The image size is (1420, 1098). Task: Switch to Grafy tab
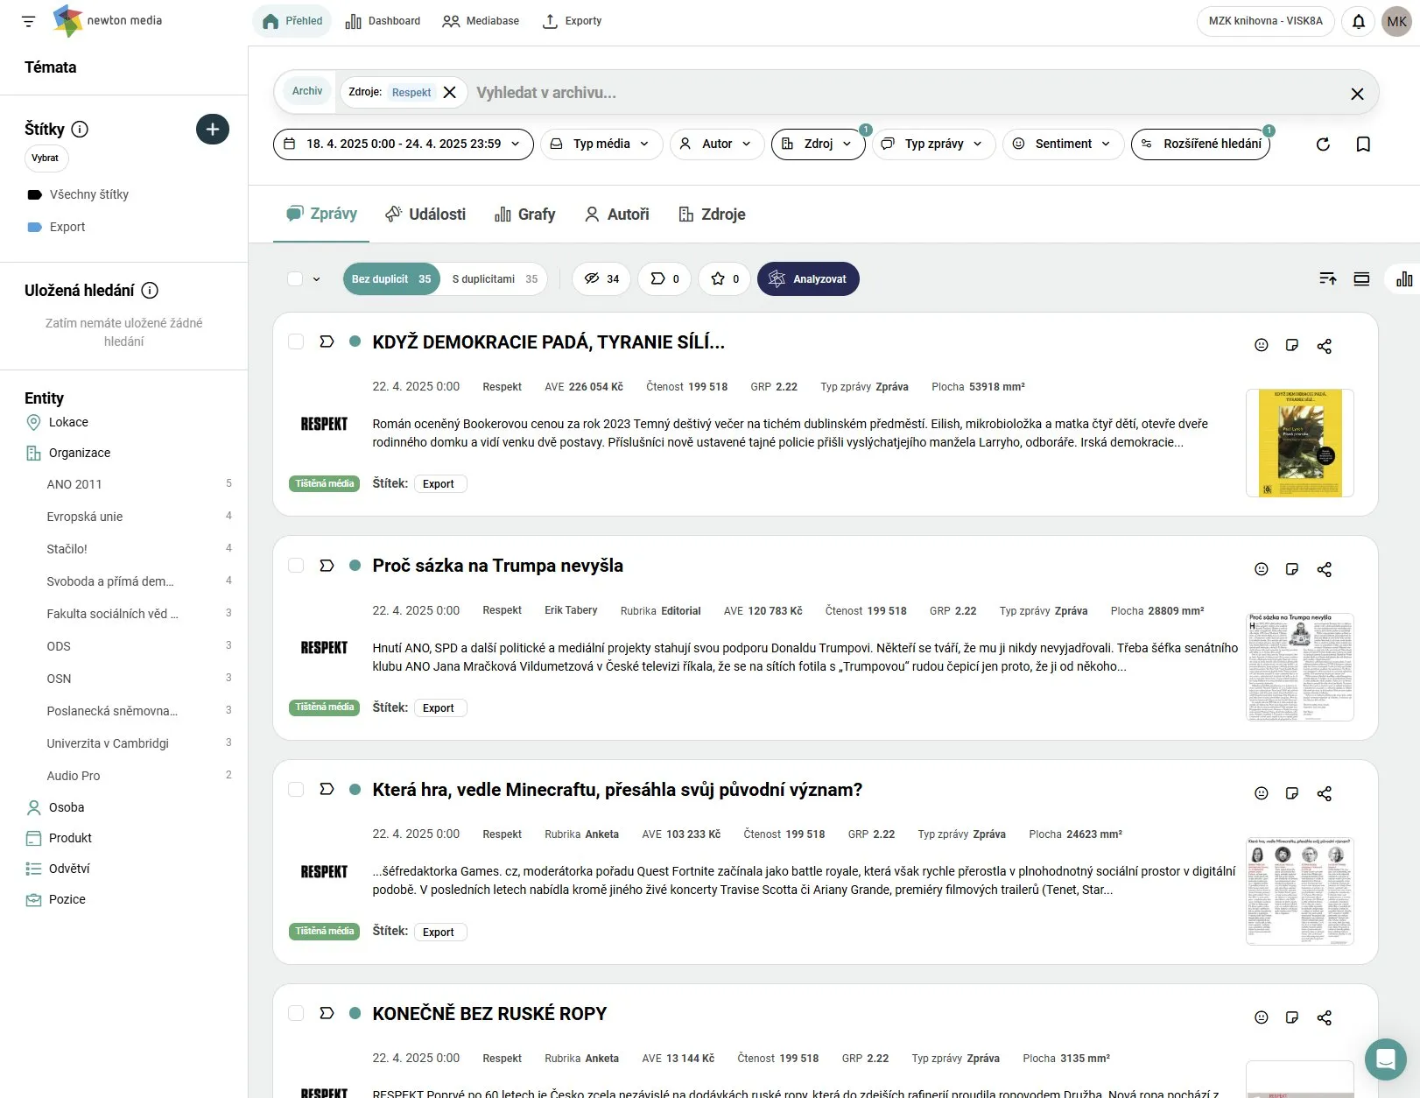[x=525, y=215]
